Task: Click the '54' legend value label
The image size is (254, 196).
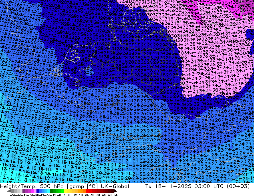Action: 115,195
